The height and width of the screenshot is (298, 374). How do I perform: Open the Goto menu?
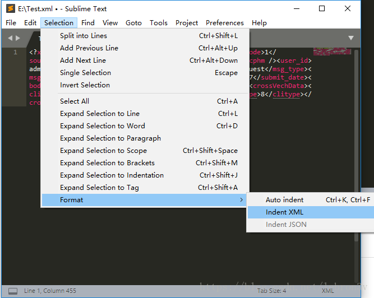coord(133,23)
